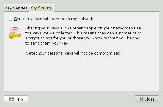
Task: Click the "Close" text label
Action: pyautogui.click(x=149, y=99)
